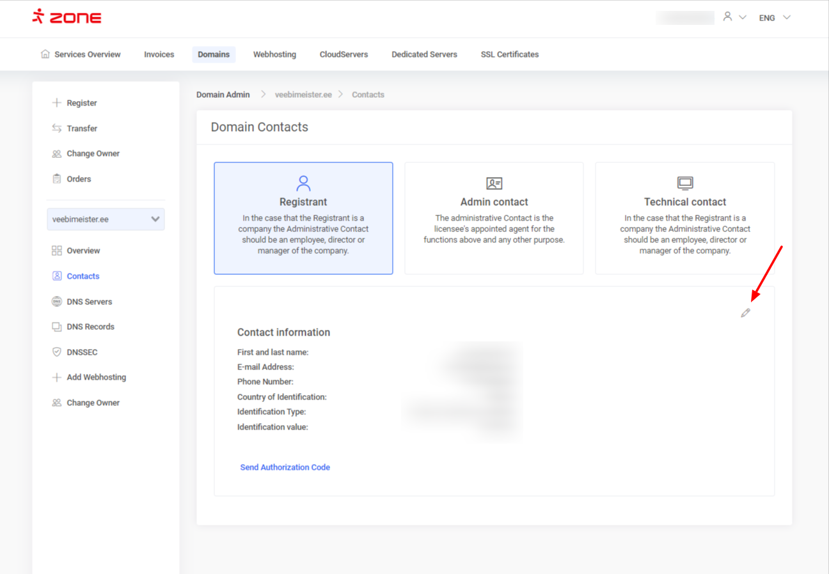The width and height of the screenshot is (829, 574).
Task: Select Register in the sidebar
Action: point(81,103)
